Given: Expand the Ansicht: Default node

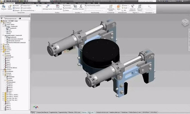Looking at the screenshot, I should pos(3,24).
